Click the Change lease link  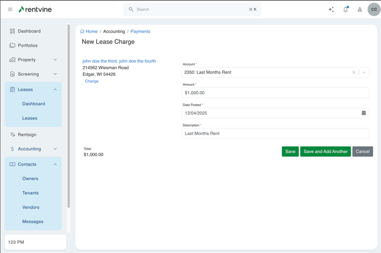(92, 81)
